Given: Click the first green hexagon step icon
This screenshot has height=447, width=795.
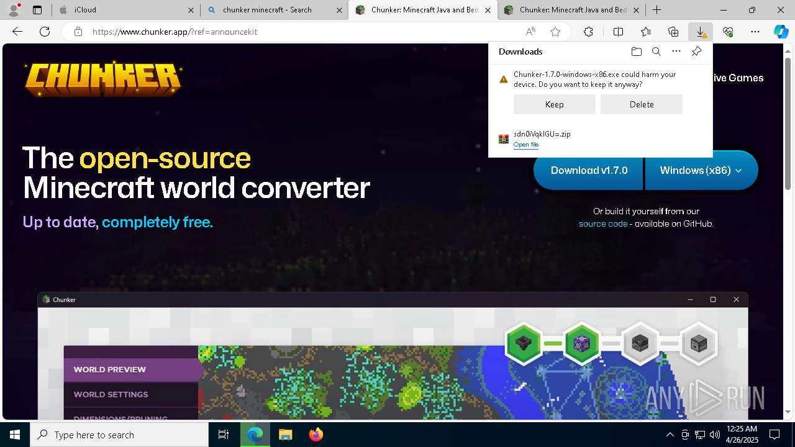Looking at the screenshot, I should point(524,343).
